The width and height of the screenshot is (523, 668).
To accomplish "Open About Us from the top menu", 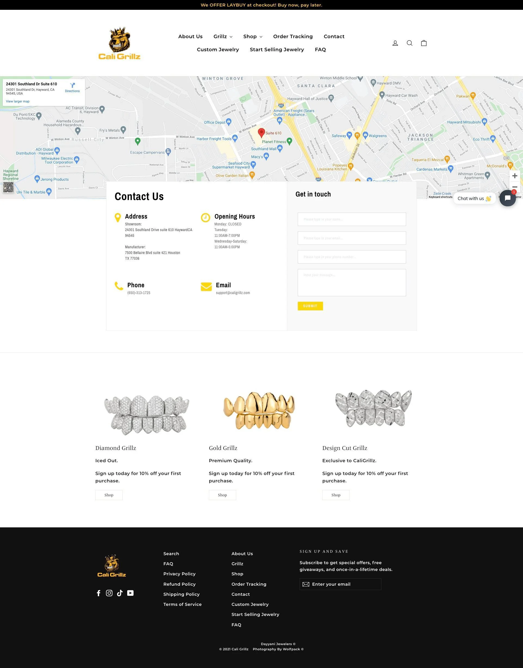I will (190, 37).
